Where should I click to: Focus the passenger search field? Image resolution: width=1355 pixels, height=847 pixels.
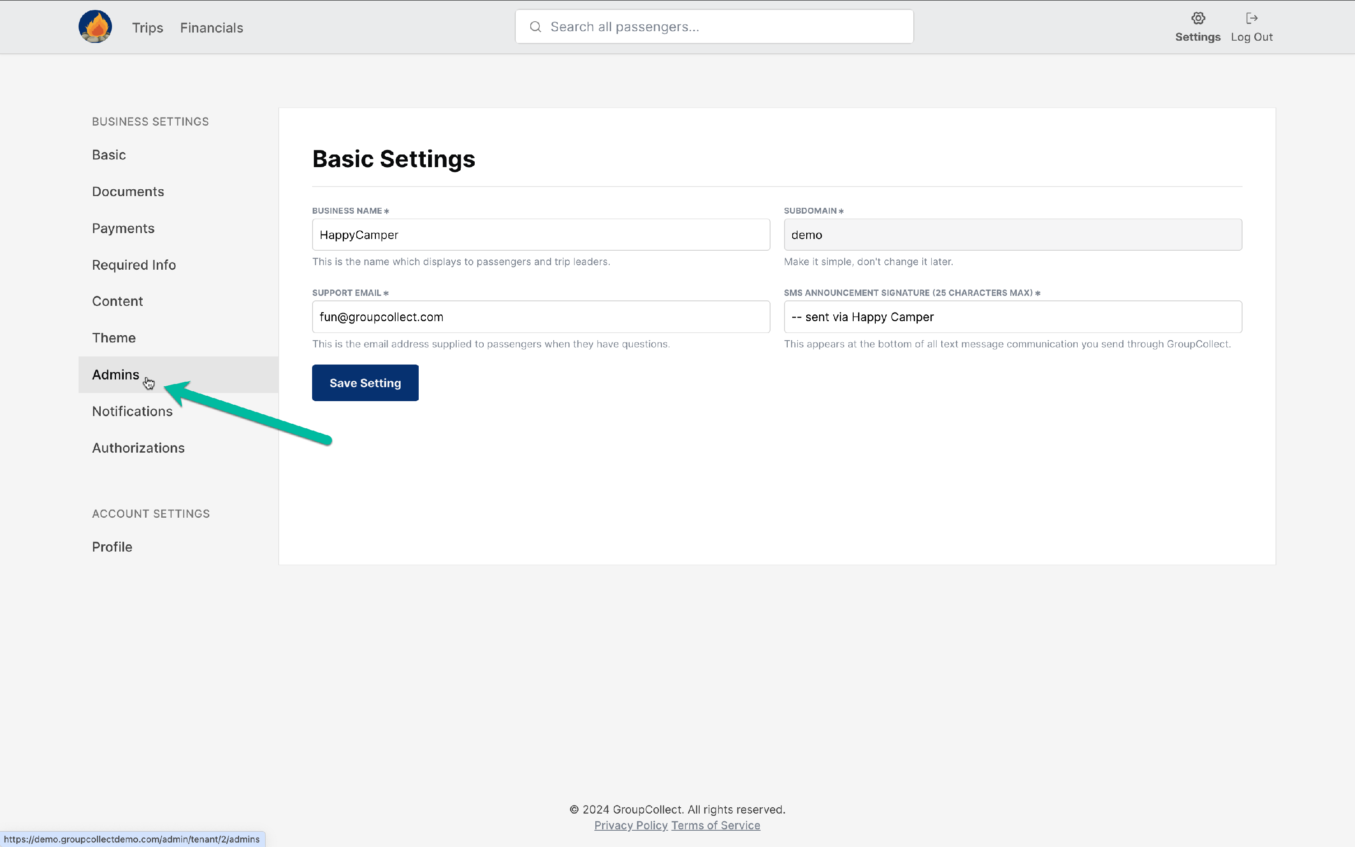point(722,27)
